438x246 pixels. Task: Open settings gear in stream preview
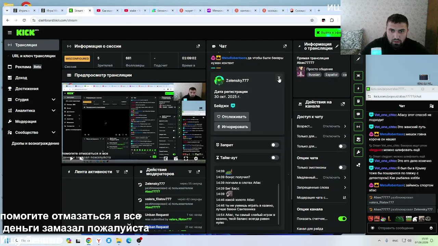click(x=196, y=159)
